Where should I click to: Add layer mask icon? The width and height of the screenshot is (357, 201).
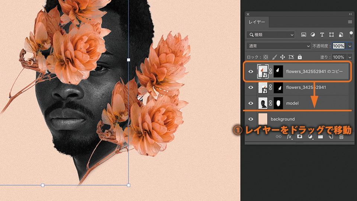point(300,137)
